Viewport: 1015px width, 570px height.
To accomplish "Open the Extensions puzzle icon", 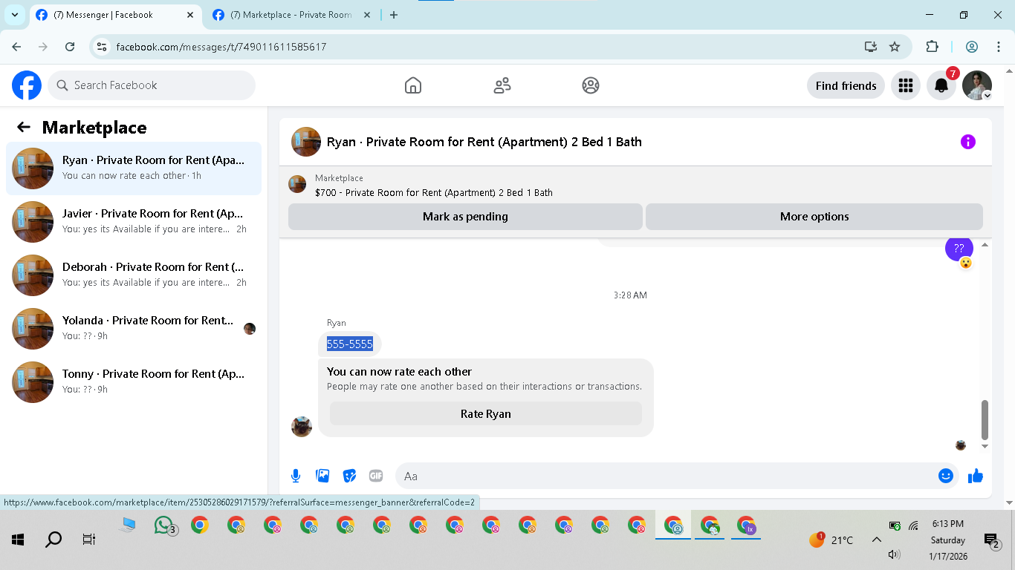I will (x=932, y=47).
